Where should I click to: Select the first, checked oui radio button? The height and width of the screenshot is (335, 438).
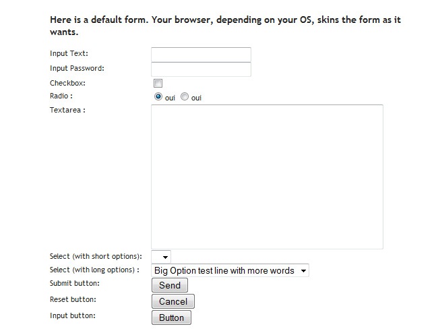(x=158, y=97)
